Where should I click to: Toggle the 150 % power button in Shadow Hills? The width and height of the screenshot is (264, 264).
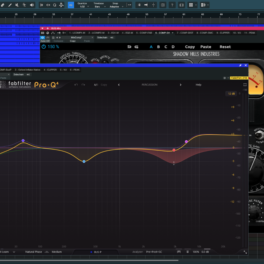[44, 47]
